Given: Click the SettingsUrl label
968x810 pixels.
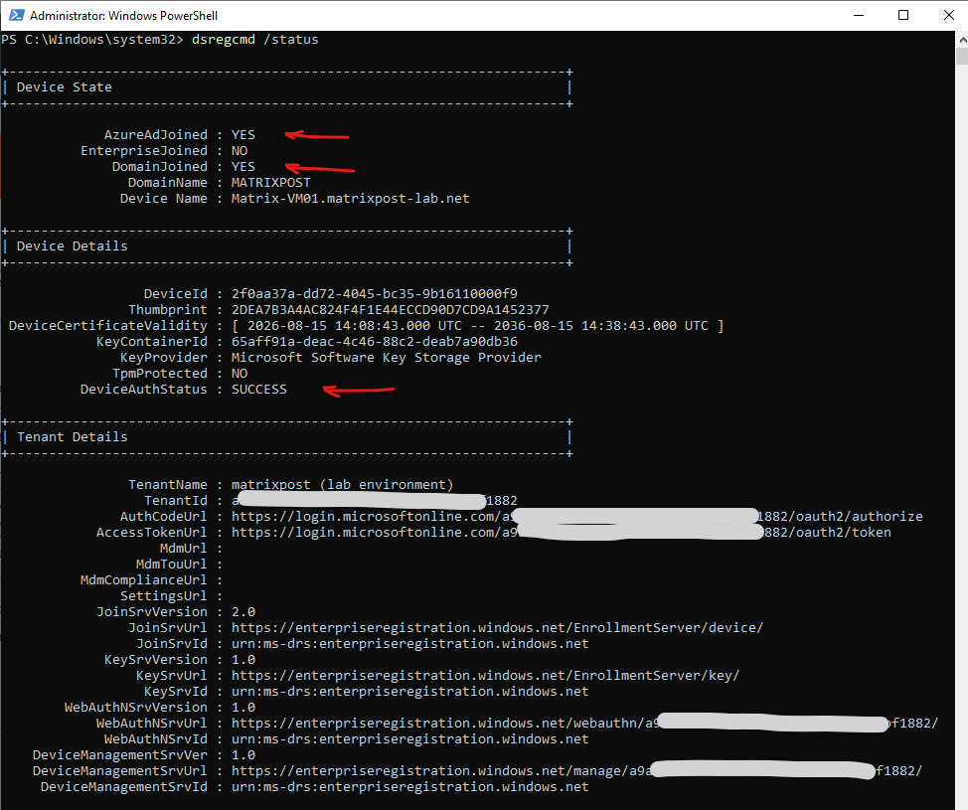Looking at the screenshot, I should point(164,596).
